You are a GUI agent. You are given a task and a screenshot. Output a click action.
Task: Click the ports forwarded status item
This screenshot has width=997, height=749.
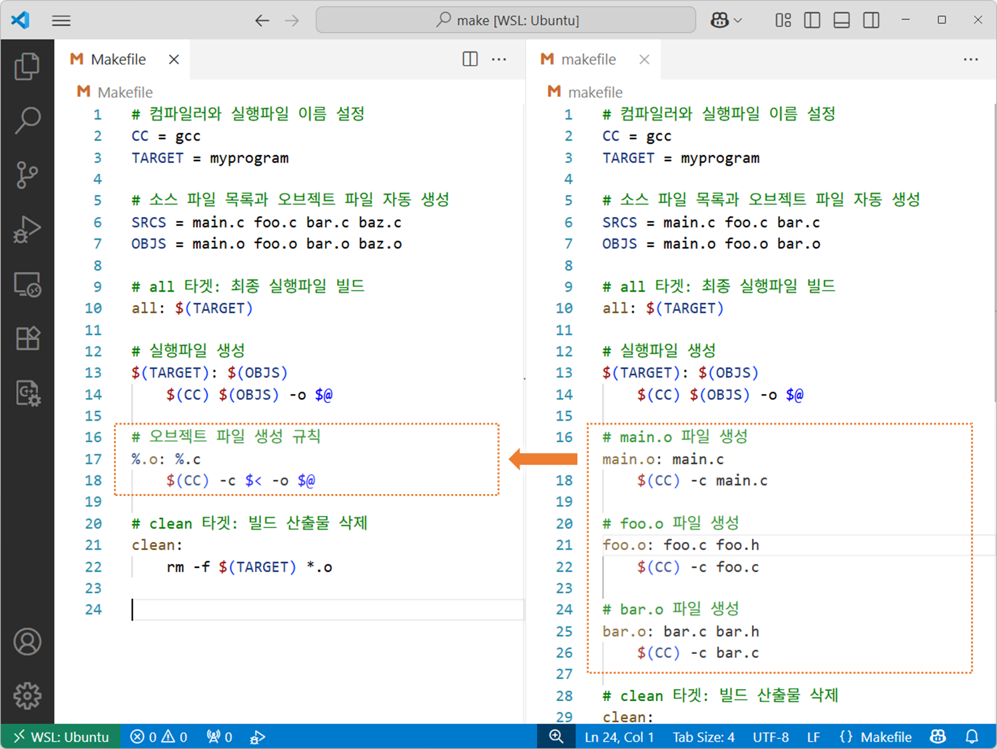pos(219,736)
